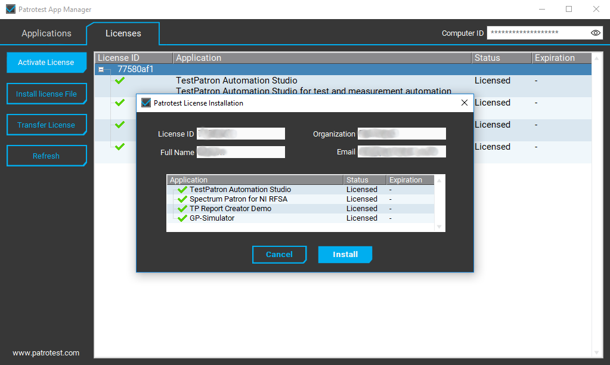Cancel the license installation
This screenshot has height=365, width=610.
pos(279,255)
